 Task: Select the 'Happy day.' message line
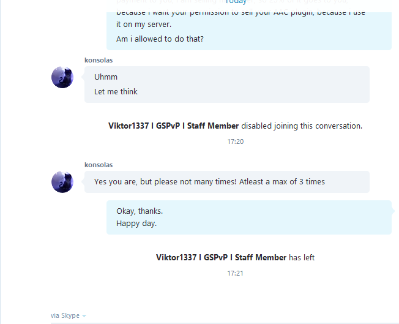136,224
